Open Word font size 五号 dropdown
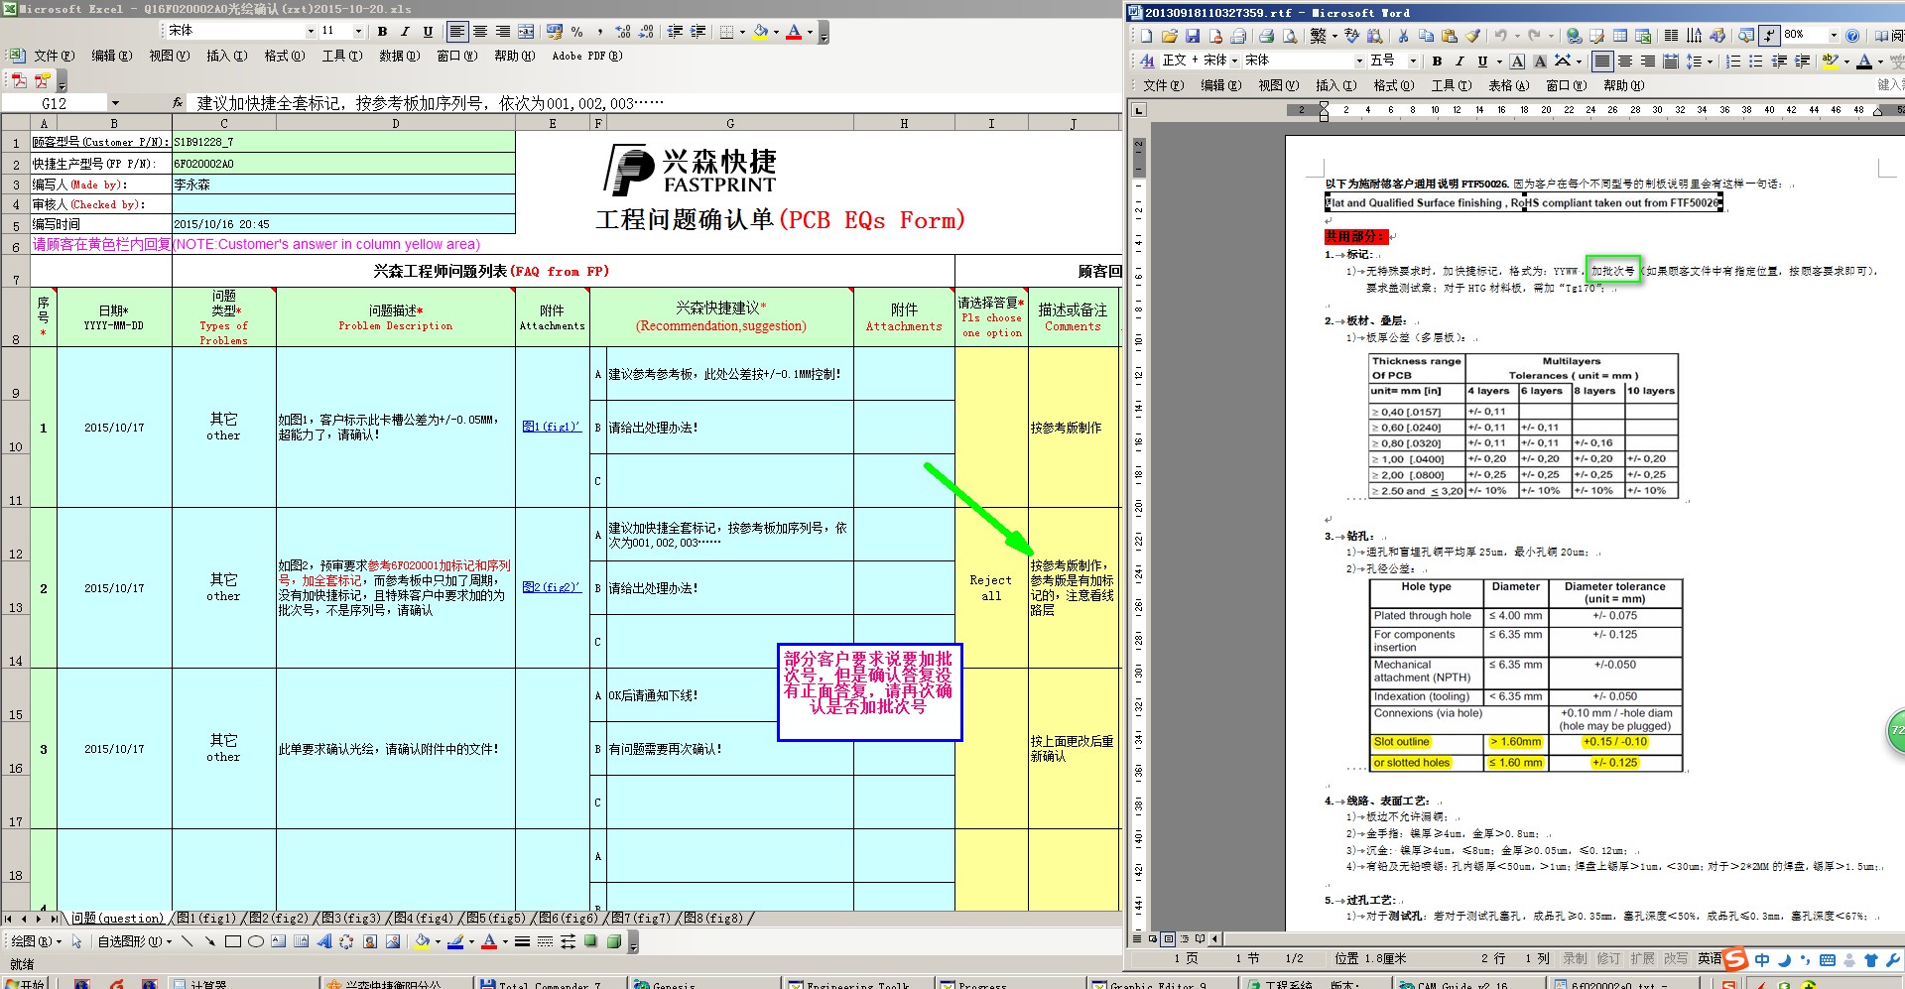Screen dimensions: 1905x989 (x=1413, y=61)
